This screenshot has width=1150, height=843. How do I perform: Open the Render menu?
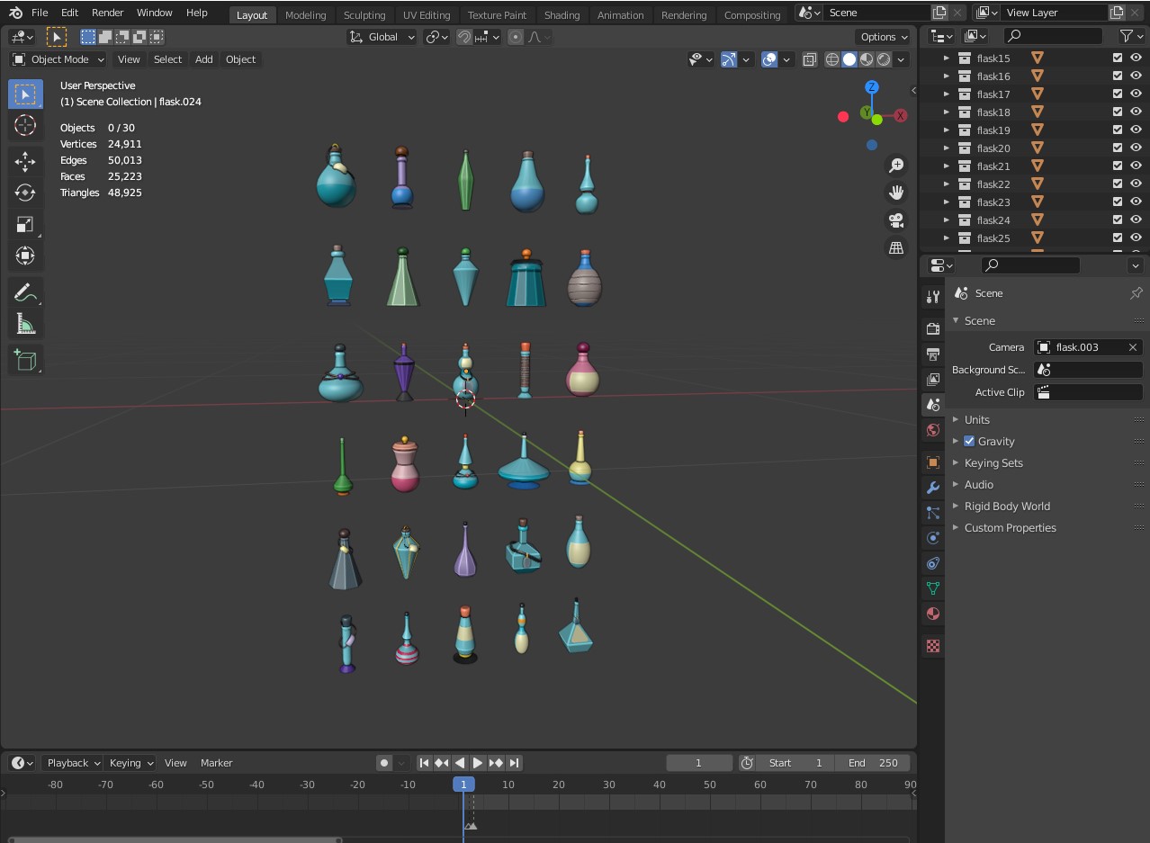[107, 13]
